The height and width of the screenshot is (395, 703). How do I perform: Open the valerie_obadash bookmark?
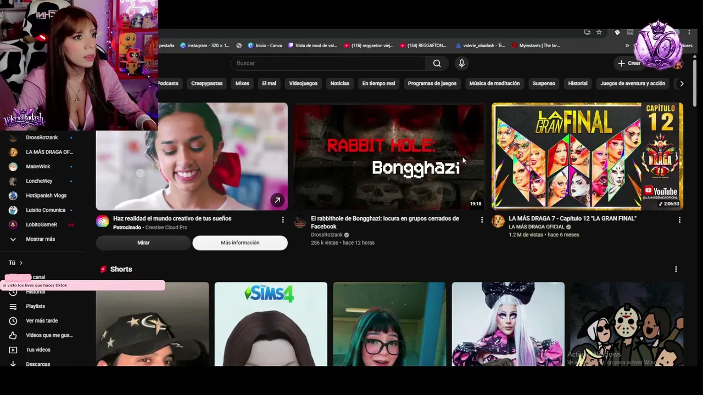[x=481, y=46]
